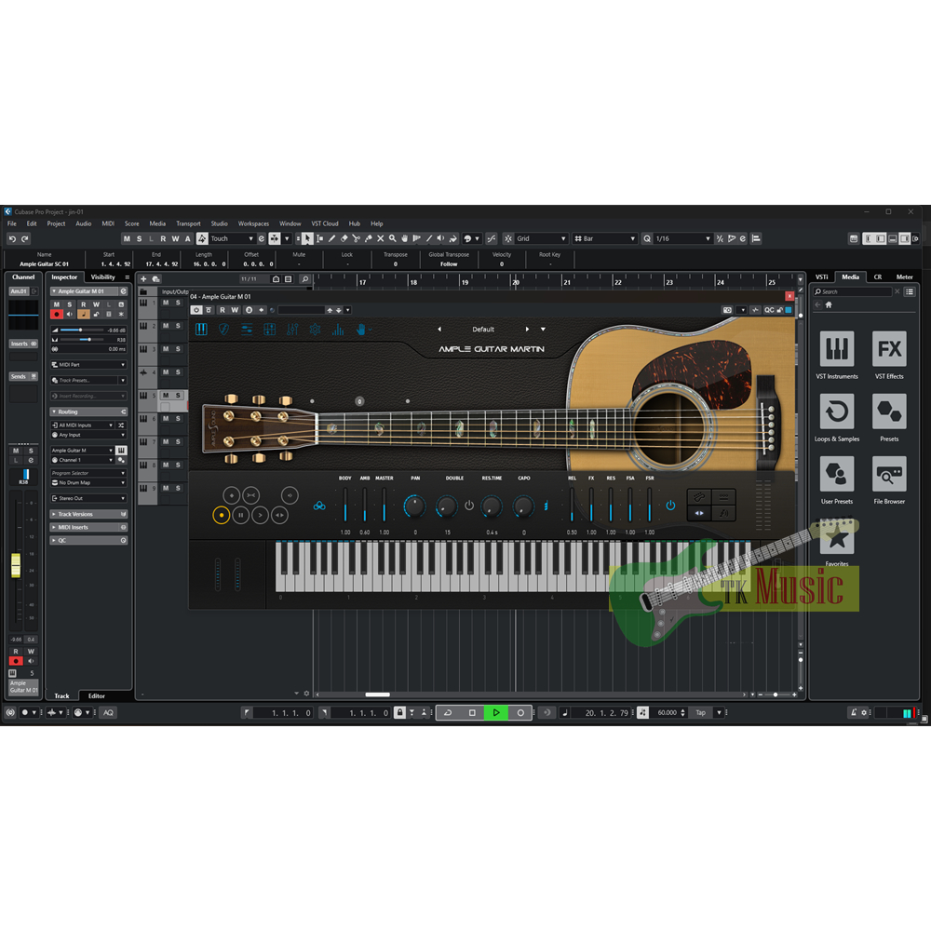Click the Search field in Media rack
The width and height of the screenshot is (931, 931).
854,291
